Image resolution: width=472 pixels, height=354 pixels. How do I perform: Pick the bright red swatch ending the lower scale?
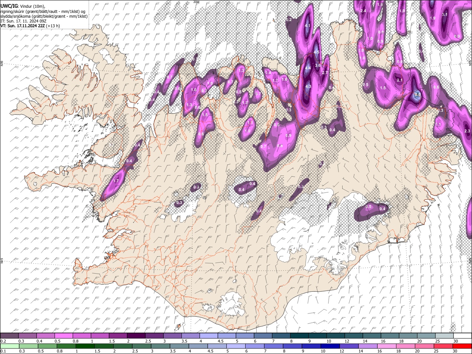click(x=462, y=346)
